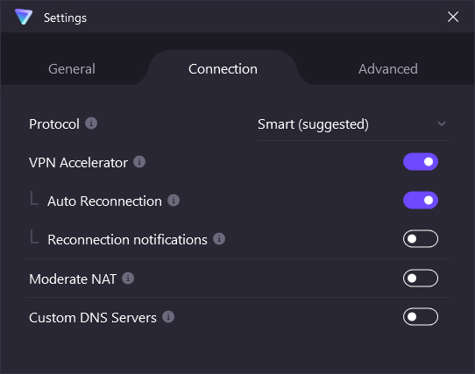Select the Connection tab
The image size is (475, 374).
pyautogui.click(x=223, y=68)
